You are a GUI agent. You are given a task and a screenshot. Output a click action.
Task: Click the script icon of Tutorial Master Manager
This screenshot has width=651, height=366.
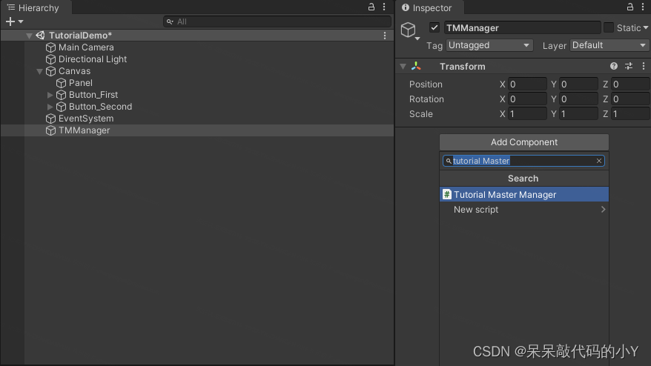(447, 194)
